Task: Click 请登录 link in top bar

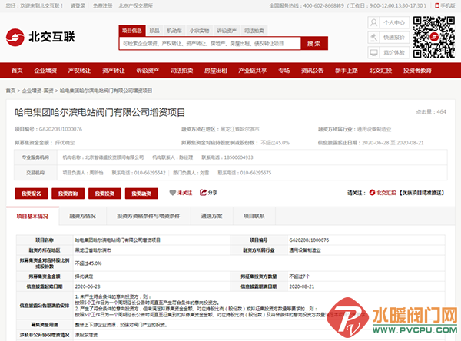Action: (78, 5)
